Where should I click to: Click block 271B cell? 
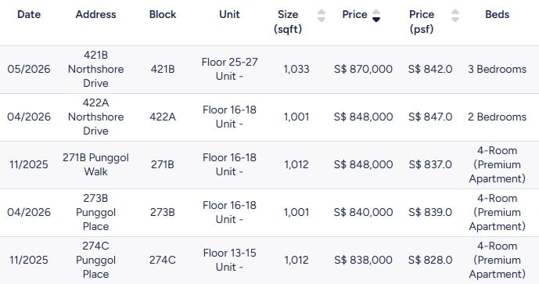coord(163,165)
